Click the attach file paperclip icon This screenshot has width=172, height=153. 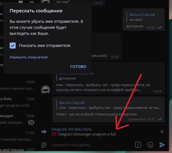(44, 145)
